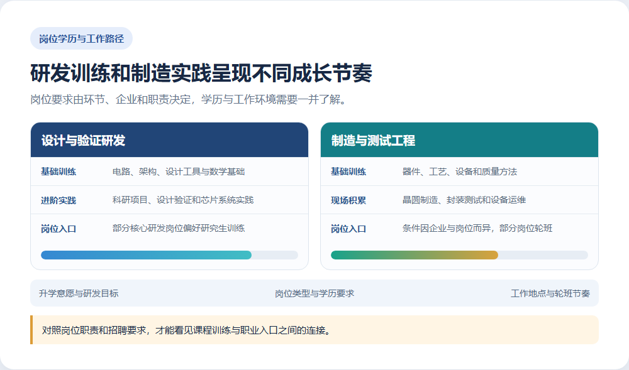The width and height of the screenshot is (629, 370).
Task: Open the 设计与验证研发 card header
Action: pos(169,139)
